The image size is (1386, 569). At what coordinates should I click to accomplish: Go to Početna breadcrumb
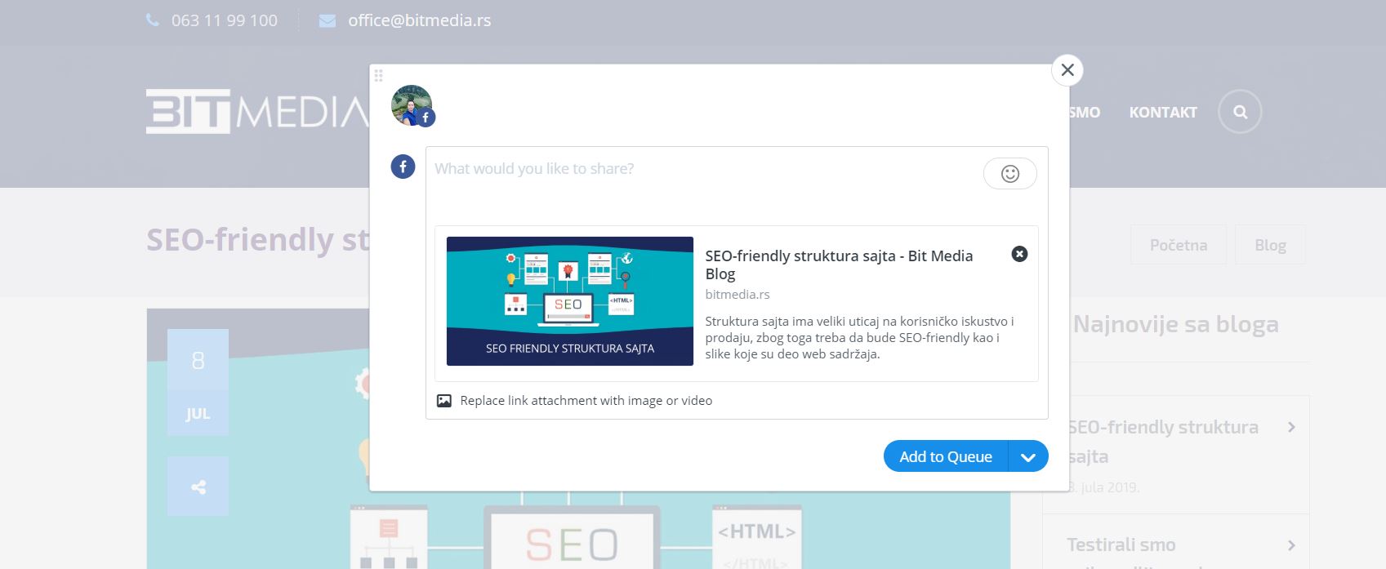click(x=1178, y=245)
